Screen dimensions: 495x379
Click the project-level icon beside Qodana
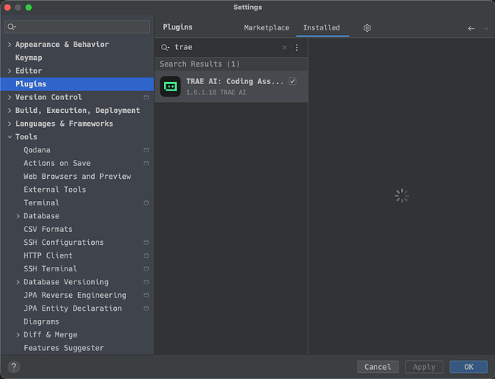[x=147, y=150]
